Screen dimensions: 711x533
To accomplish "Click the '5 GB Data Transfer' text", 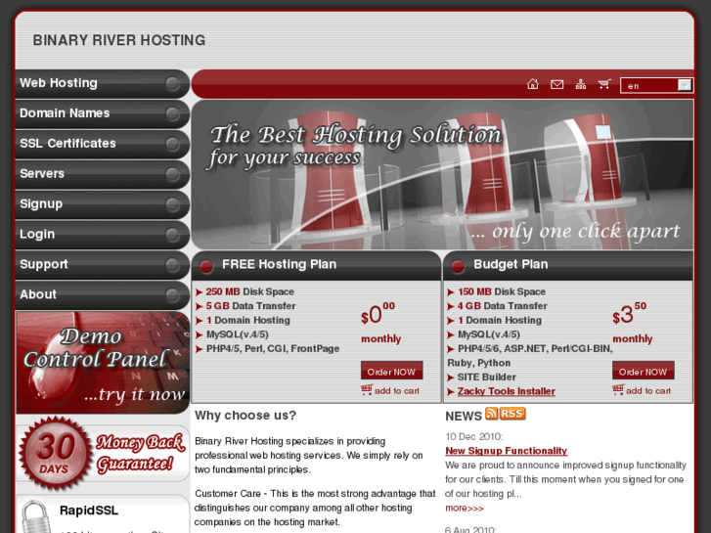I will point(250,306).
